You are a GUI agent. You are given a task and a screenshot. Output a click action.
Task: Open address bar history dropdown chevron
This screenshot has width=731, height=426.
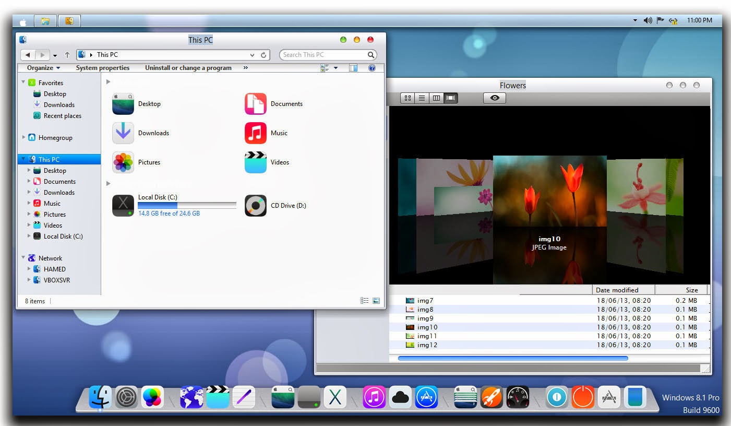coord(253,55)
